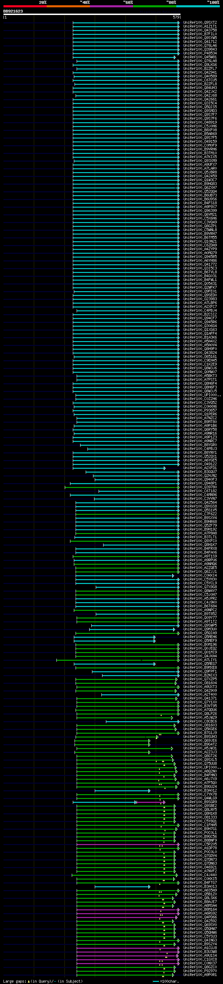Viewport: 223px width, 984px height.
Task: Open hit UniRef100_O43758
Action: 200,30
